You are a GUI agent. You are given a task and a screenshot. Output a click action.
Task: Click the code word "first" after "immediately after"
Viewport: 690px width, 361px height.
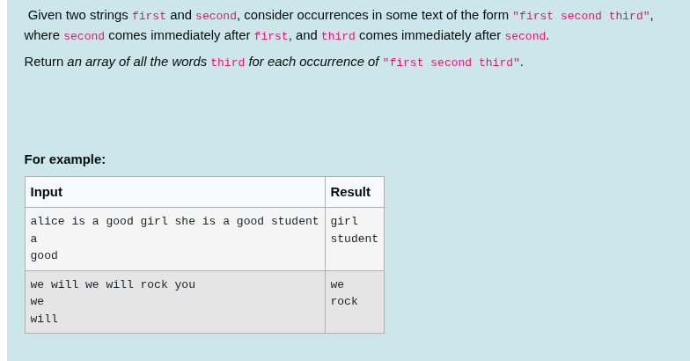tap(271, 36)
